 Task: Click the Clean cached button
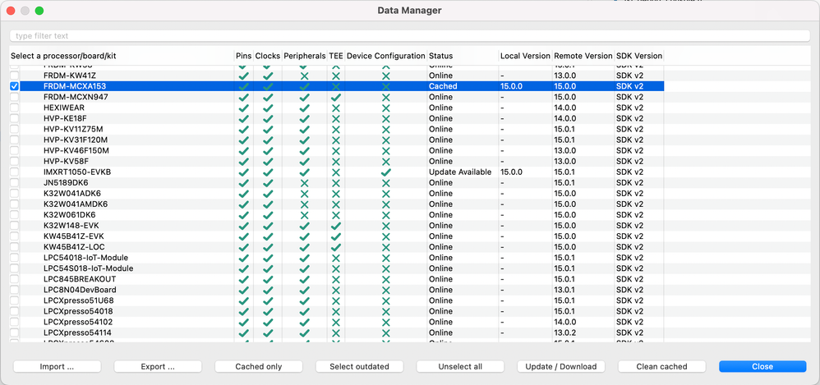661,367
